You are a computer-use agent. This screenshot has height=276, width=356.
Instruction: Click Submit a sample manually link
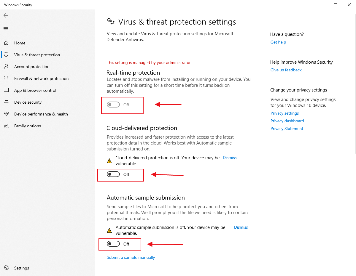(x=131, y=258)
